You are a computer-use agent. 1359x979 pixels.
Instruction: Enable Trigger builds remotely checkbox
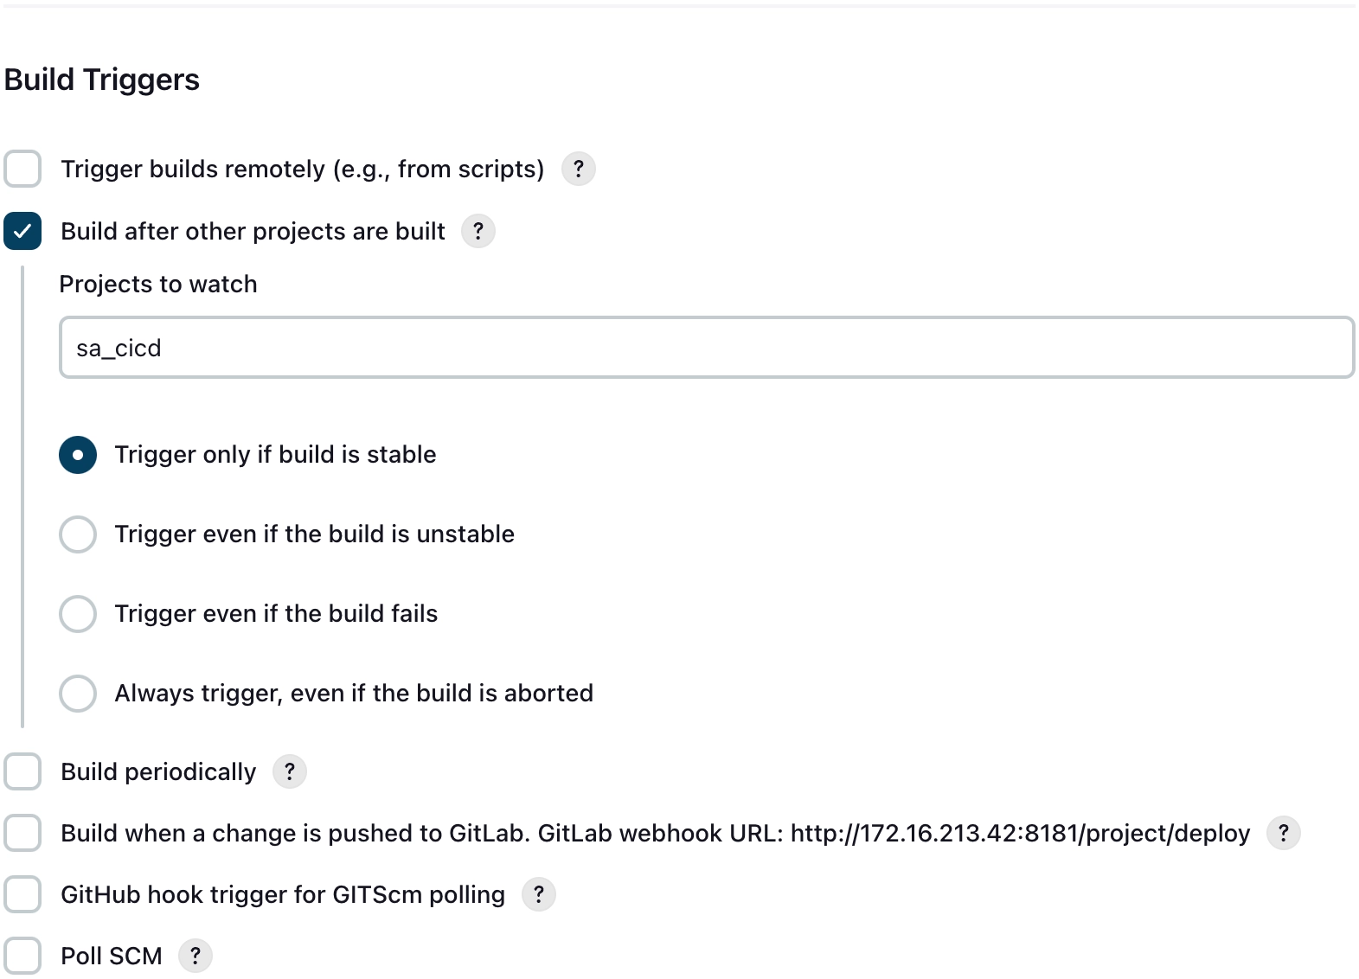coord(22,169)
